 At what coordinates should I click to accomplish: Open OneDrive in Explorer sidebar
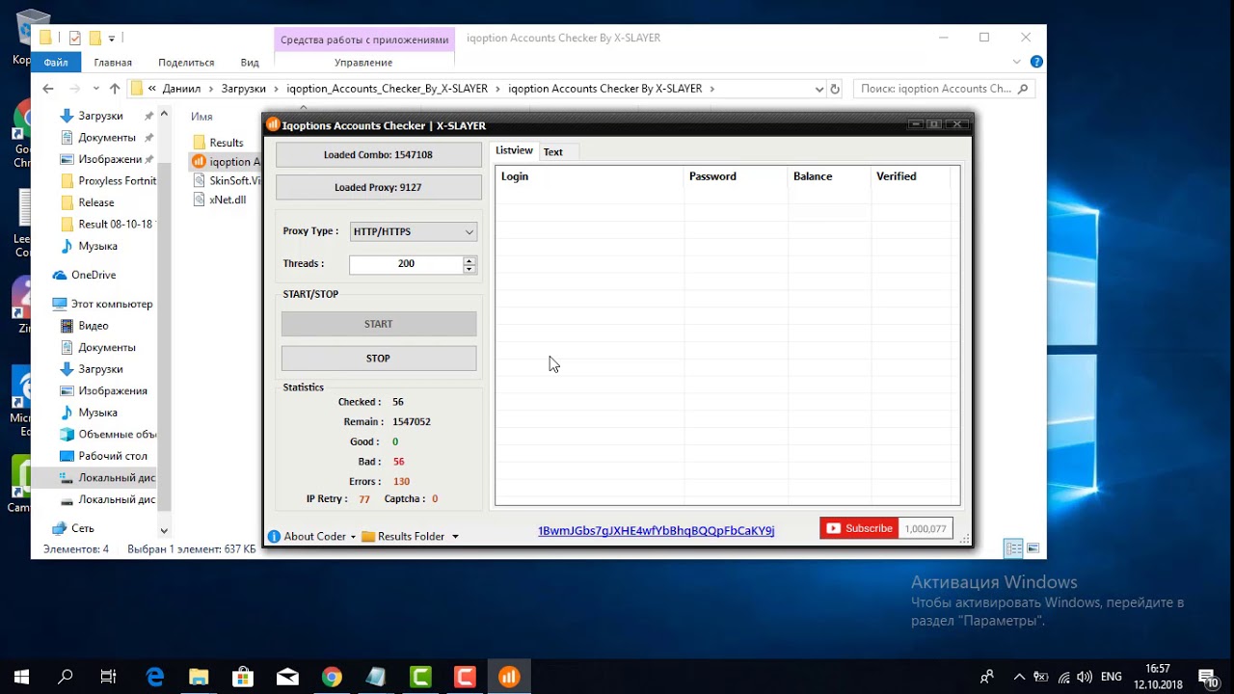tap(93, 276)
